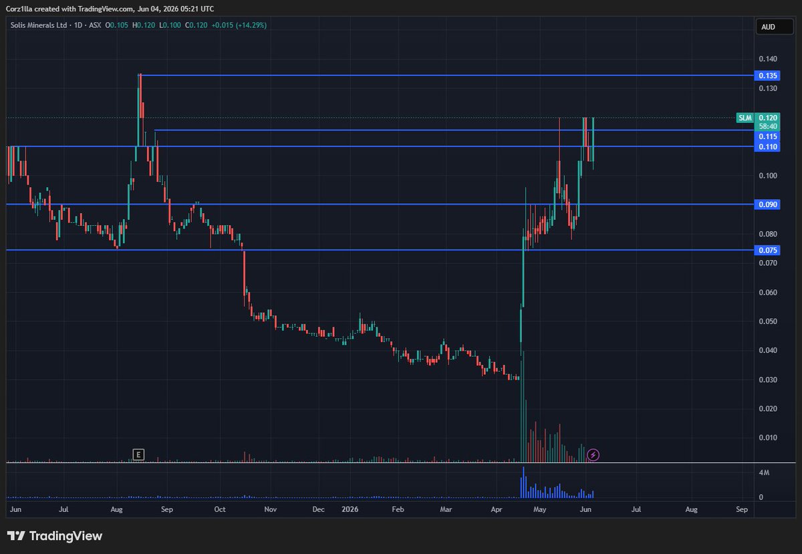Click the 2026 time axis label
The image size is (802, 554).
(350, 509)
